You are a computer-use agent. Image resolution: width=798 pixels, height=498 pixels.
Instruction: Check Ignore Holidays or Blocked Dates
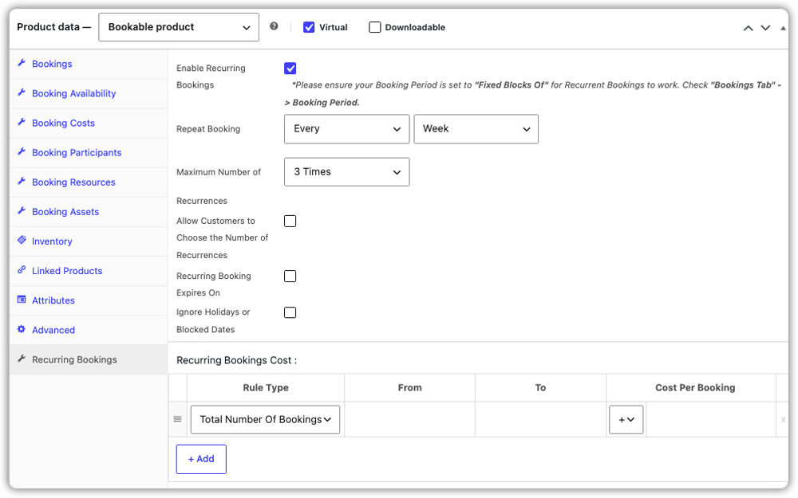point(290,312)
